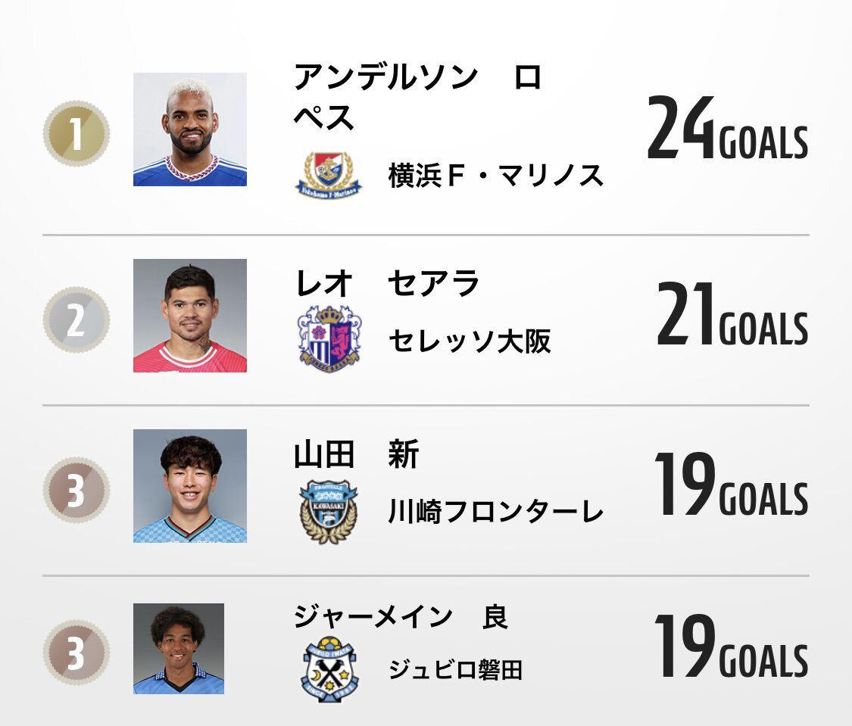Open the photo of レオ セアラ
Viewport: 852px width, 726px height.
pos(190,316)
